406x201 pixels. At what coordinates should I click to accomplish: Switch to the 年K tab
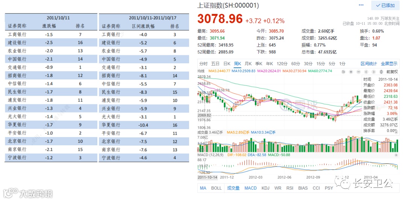click(x=269, y=64)
